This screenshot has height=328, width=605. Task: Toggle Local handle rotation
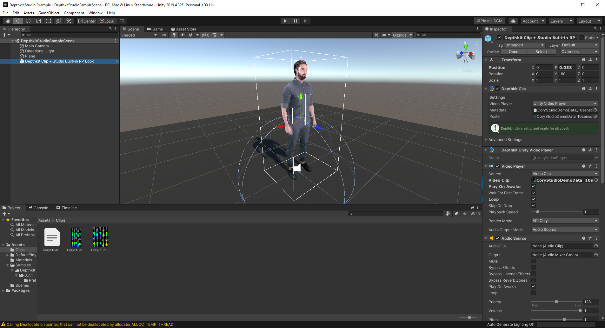pos(107,21)
